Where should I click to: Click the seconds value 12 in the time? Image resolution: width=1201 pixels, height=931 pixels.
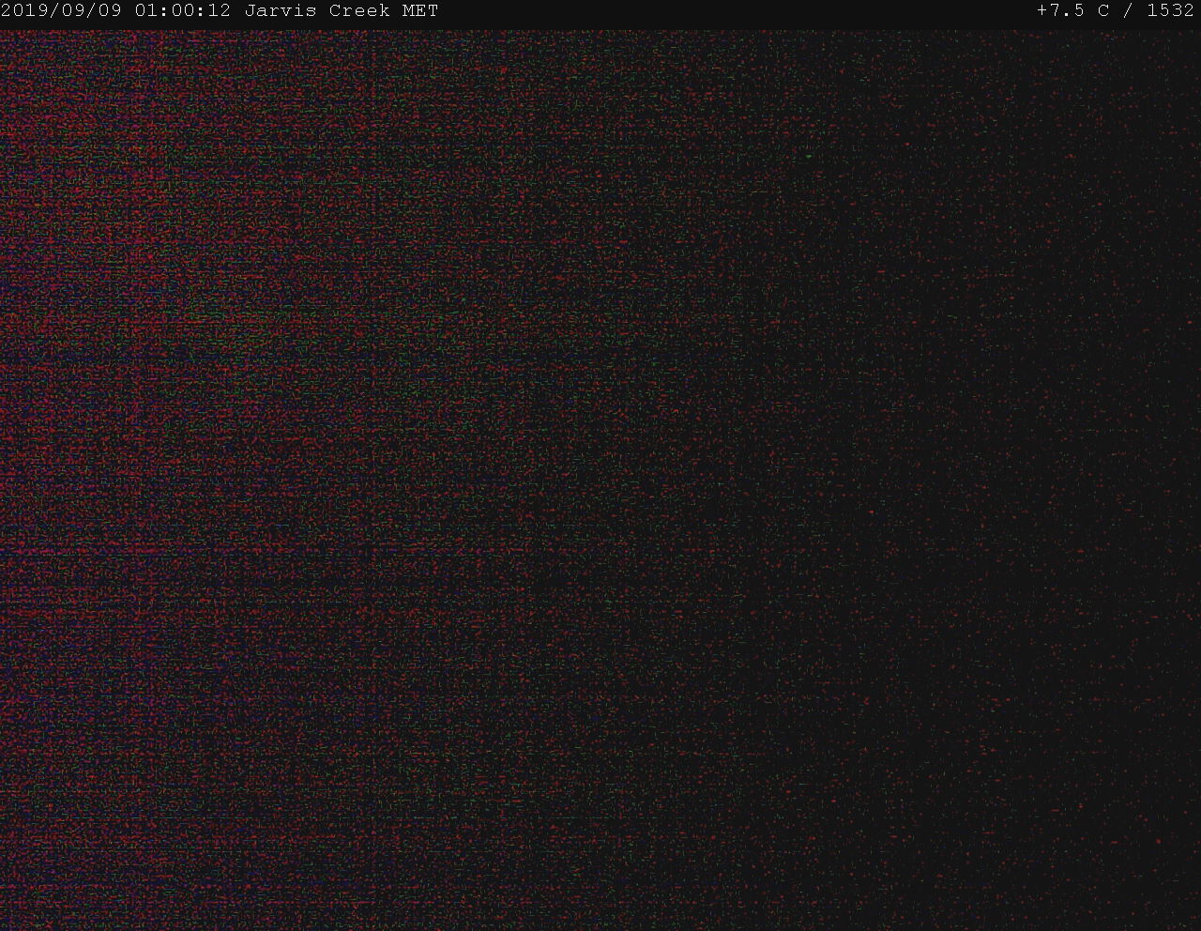click(220, 11)
